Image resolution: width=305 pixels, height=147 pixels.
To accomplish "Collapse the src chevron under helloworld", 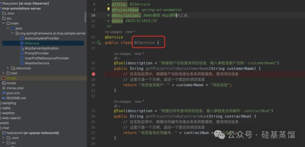I will click(3, 143).
